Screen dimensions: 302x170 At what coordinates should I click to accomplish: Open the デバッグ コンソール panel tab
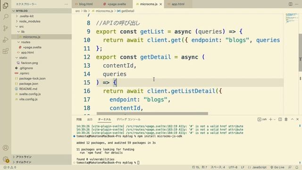[128, 119]
